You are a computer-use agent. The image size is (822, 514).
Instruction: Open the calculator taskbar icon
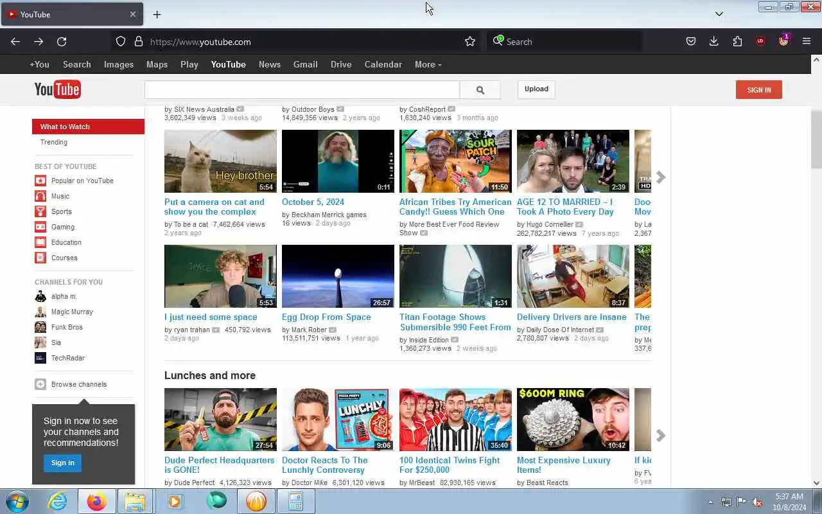(x=295, y=501)
